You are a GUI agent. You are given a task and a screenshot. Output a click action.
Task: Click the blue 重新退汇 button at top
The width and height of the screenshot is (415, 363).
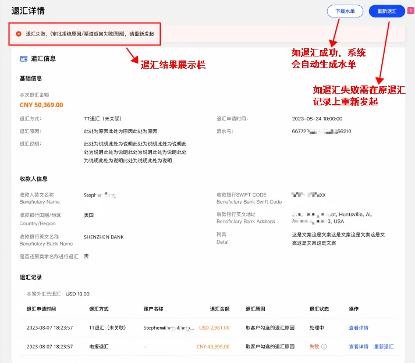point(386,11)
